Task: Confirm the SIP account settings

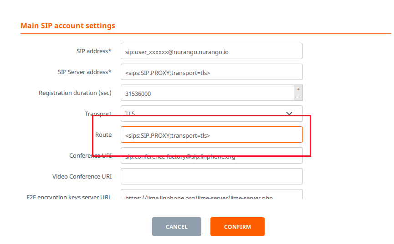Action: [237, 227]
